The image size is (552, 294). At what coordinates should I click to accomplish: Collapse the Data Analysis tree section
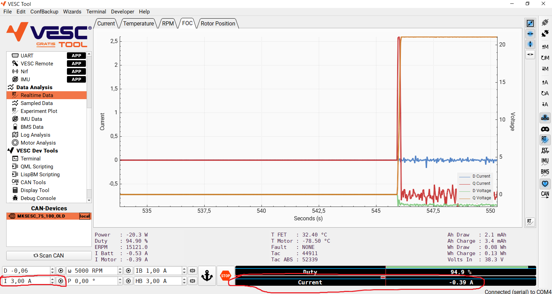click(11, 87)
